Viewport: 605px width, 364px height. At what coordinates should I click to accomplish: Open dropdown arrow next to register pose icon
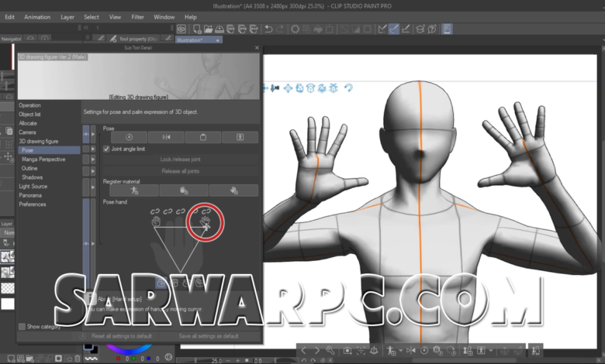[x=400, y=351]
